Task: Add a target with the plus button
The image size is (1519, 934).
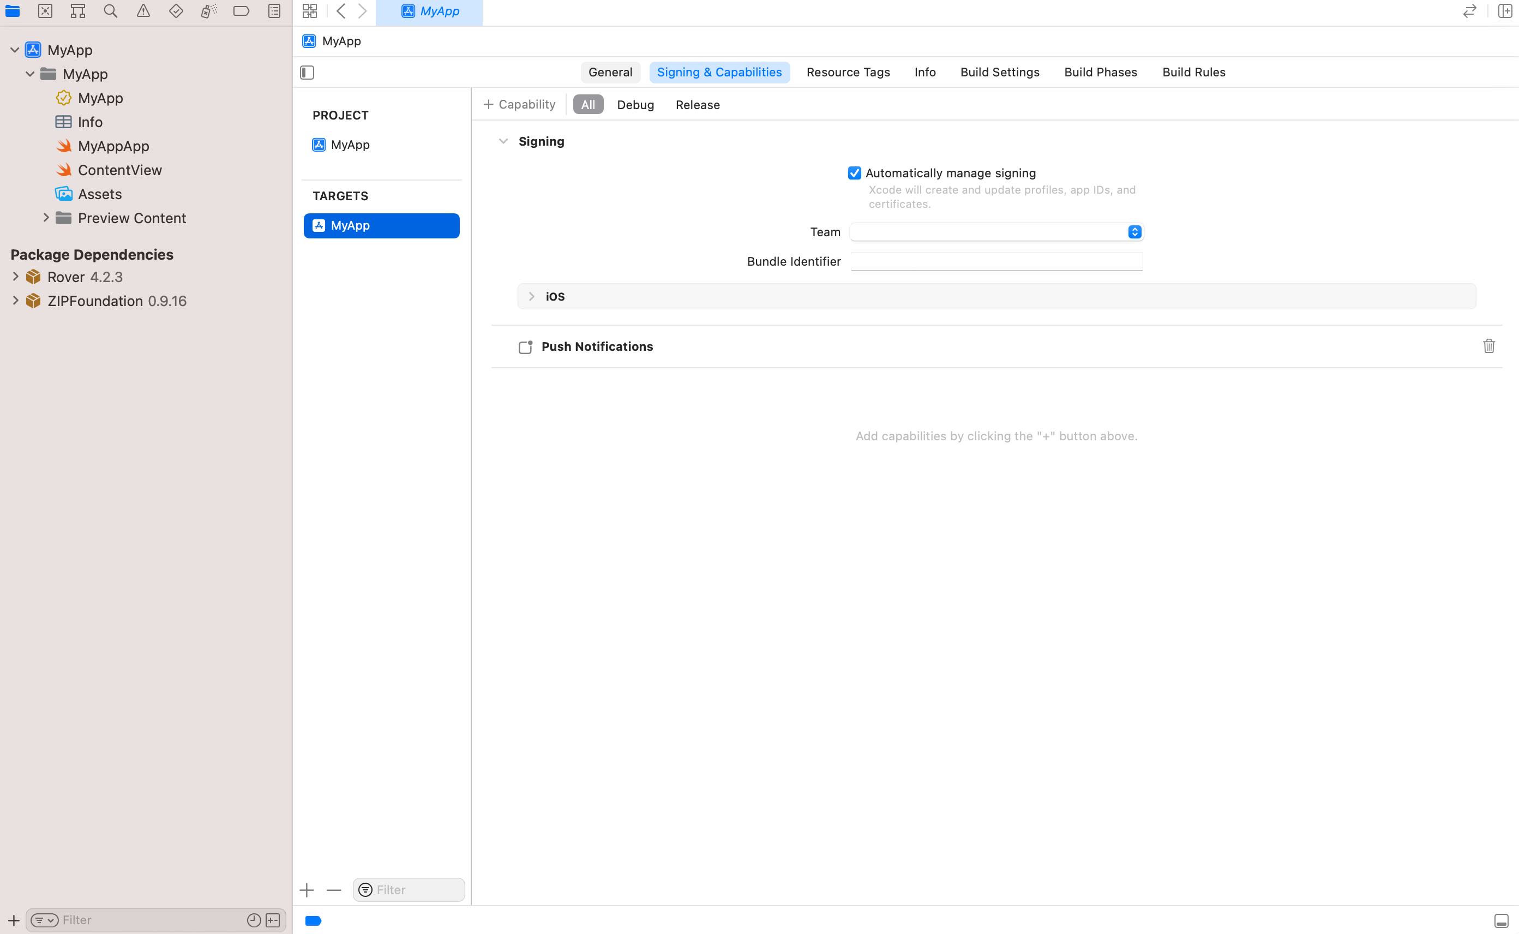Action: pyautogui.click(x=307, y=889)
